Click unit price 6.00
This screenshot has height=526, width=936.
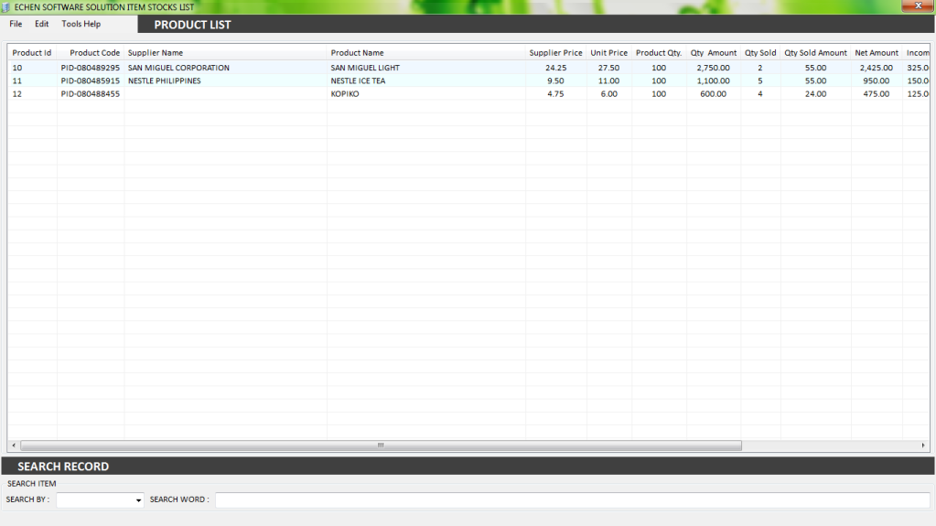pyautogui.click(x=608, y=94)
